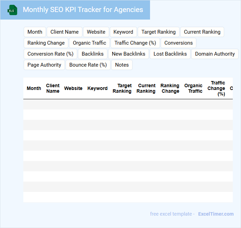Image resolution: width=241 pixels, height=228 pixels.
Task: Click the Target Ranking tag
Action: coord(159,32)
